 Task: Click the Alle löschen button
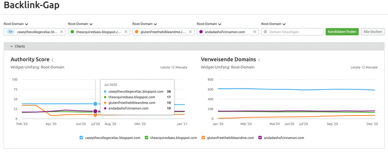[373, 32]
